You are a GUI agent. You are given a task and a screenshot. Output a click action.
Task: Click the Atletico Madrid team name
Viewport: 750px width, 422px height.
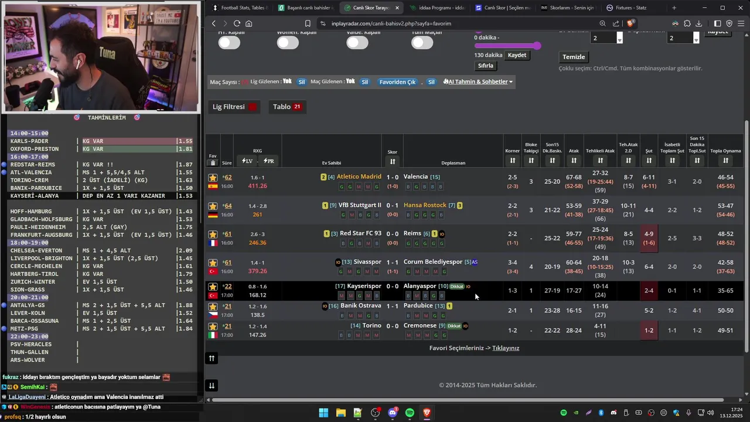pyautogui.click(x=359, y=176)
